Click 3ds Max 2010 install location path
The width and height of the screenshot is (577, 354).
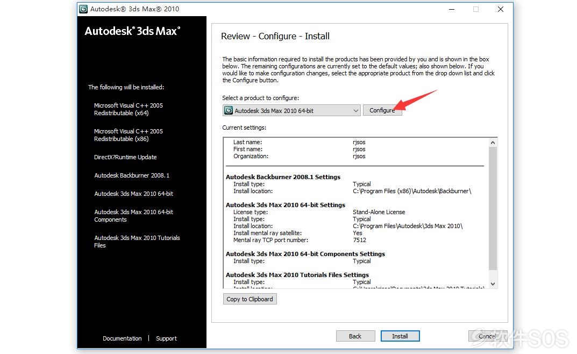pyautogui.click(x=408, y=226)
